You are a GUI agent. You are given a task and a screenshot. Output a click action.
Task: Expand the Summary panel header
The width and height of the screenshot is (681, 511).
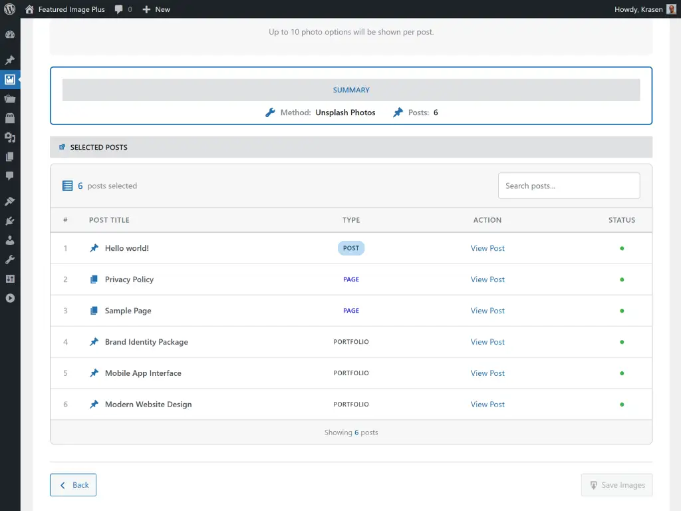tap(351, 89)
